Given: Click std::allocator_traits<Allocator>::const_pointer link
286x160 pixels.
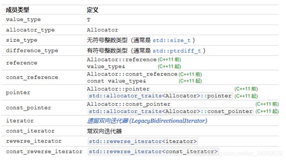Looking at the screenshot, I should coord(171,111).
